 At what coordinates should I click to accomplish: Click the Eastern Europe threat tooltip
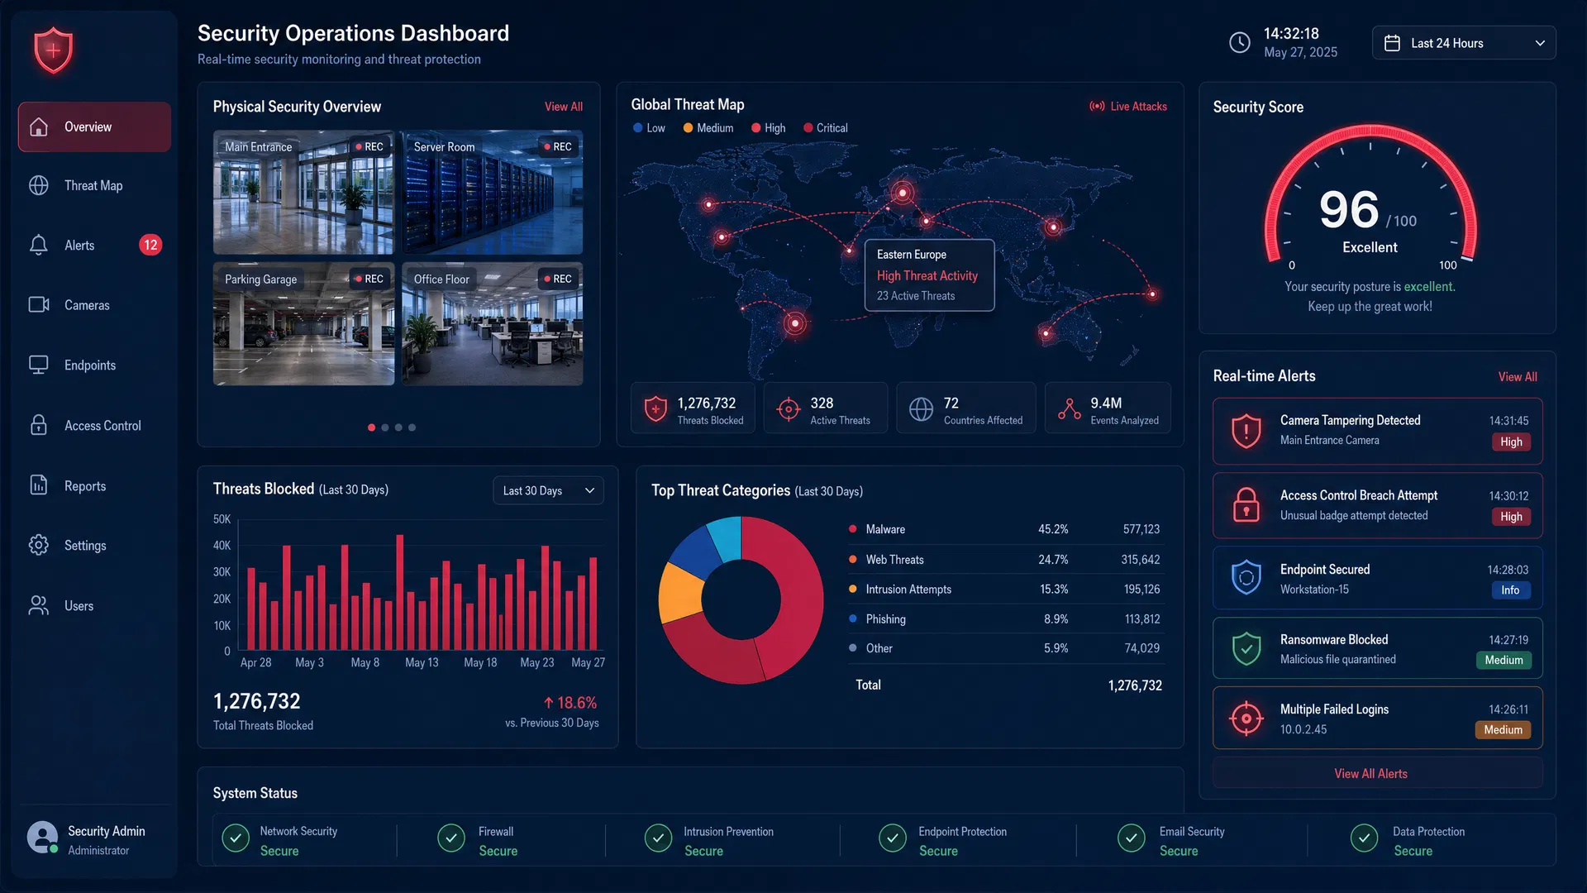click(x=929, y=275)
